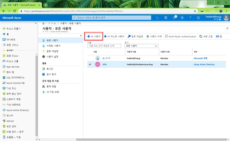Screen dimensions: 230x141
Task: Open 가상 머신 in sidebar
Action: [x=9, y=88]
